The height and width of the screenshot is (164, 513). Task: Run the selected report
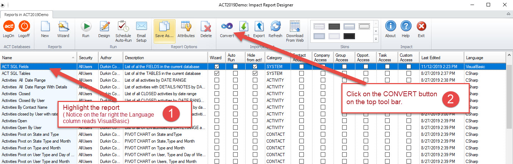(x=86, y=29)
